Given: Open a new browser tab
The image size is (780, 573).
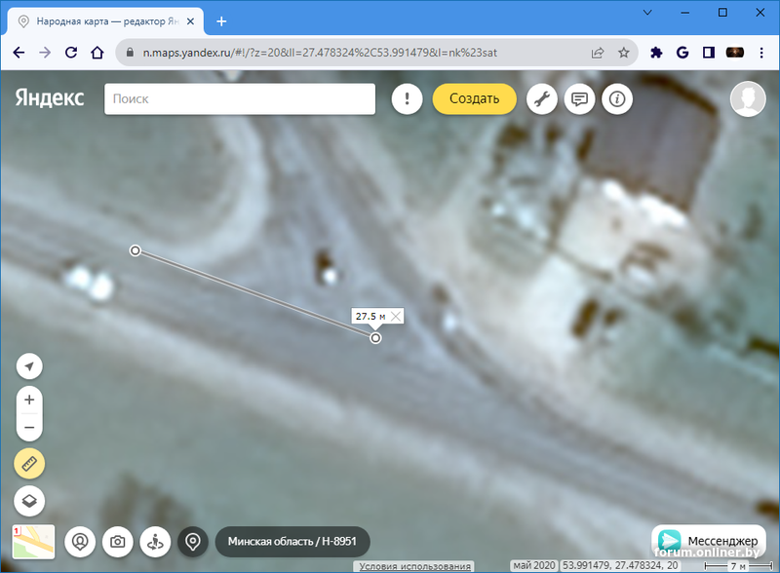Looking at the screenshot, I should pos(221,21).
